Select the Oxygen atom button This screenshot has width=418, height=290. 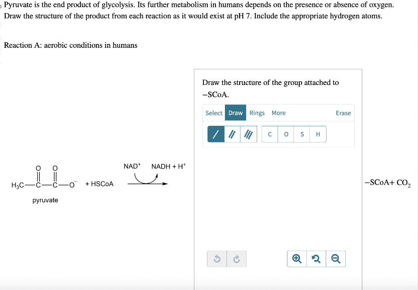click(x=286, y=134)
